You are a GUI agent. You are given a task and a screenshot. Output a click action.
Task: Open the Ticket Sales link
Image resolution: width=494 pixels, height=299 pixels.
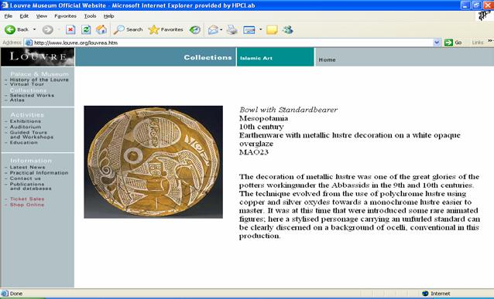point(27,199)
